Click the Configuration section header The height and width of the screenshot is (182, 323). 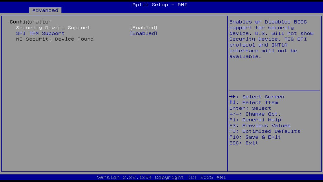[x=30, y=22]
